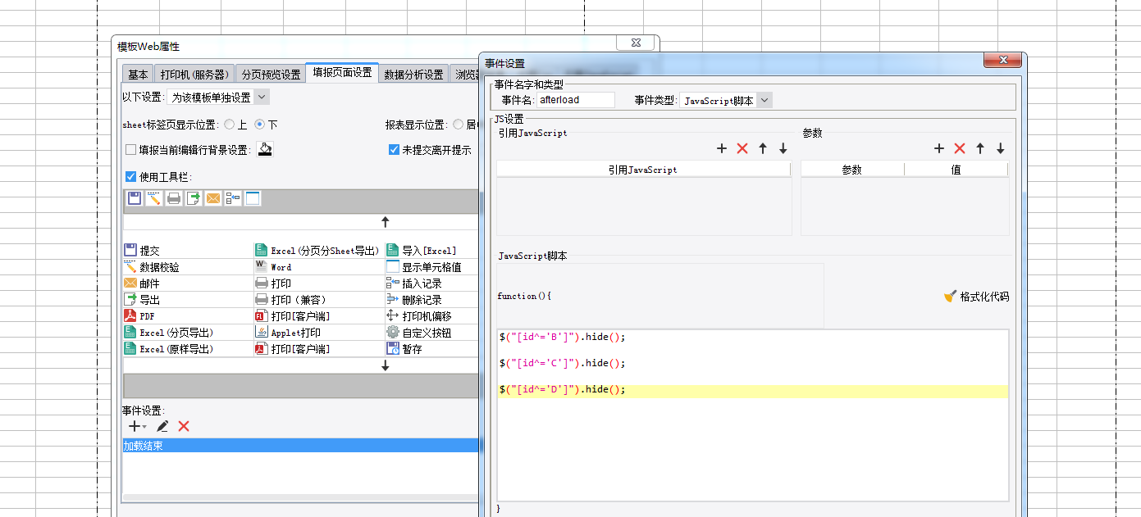Select 报表显示位置 居中 radio button

tap(459, 125)
